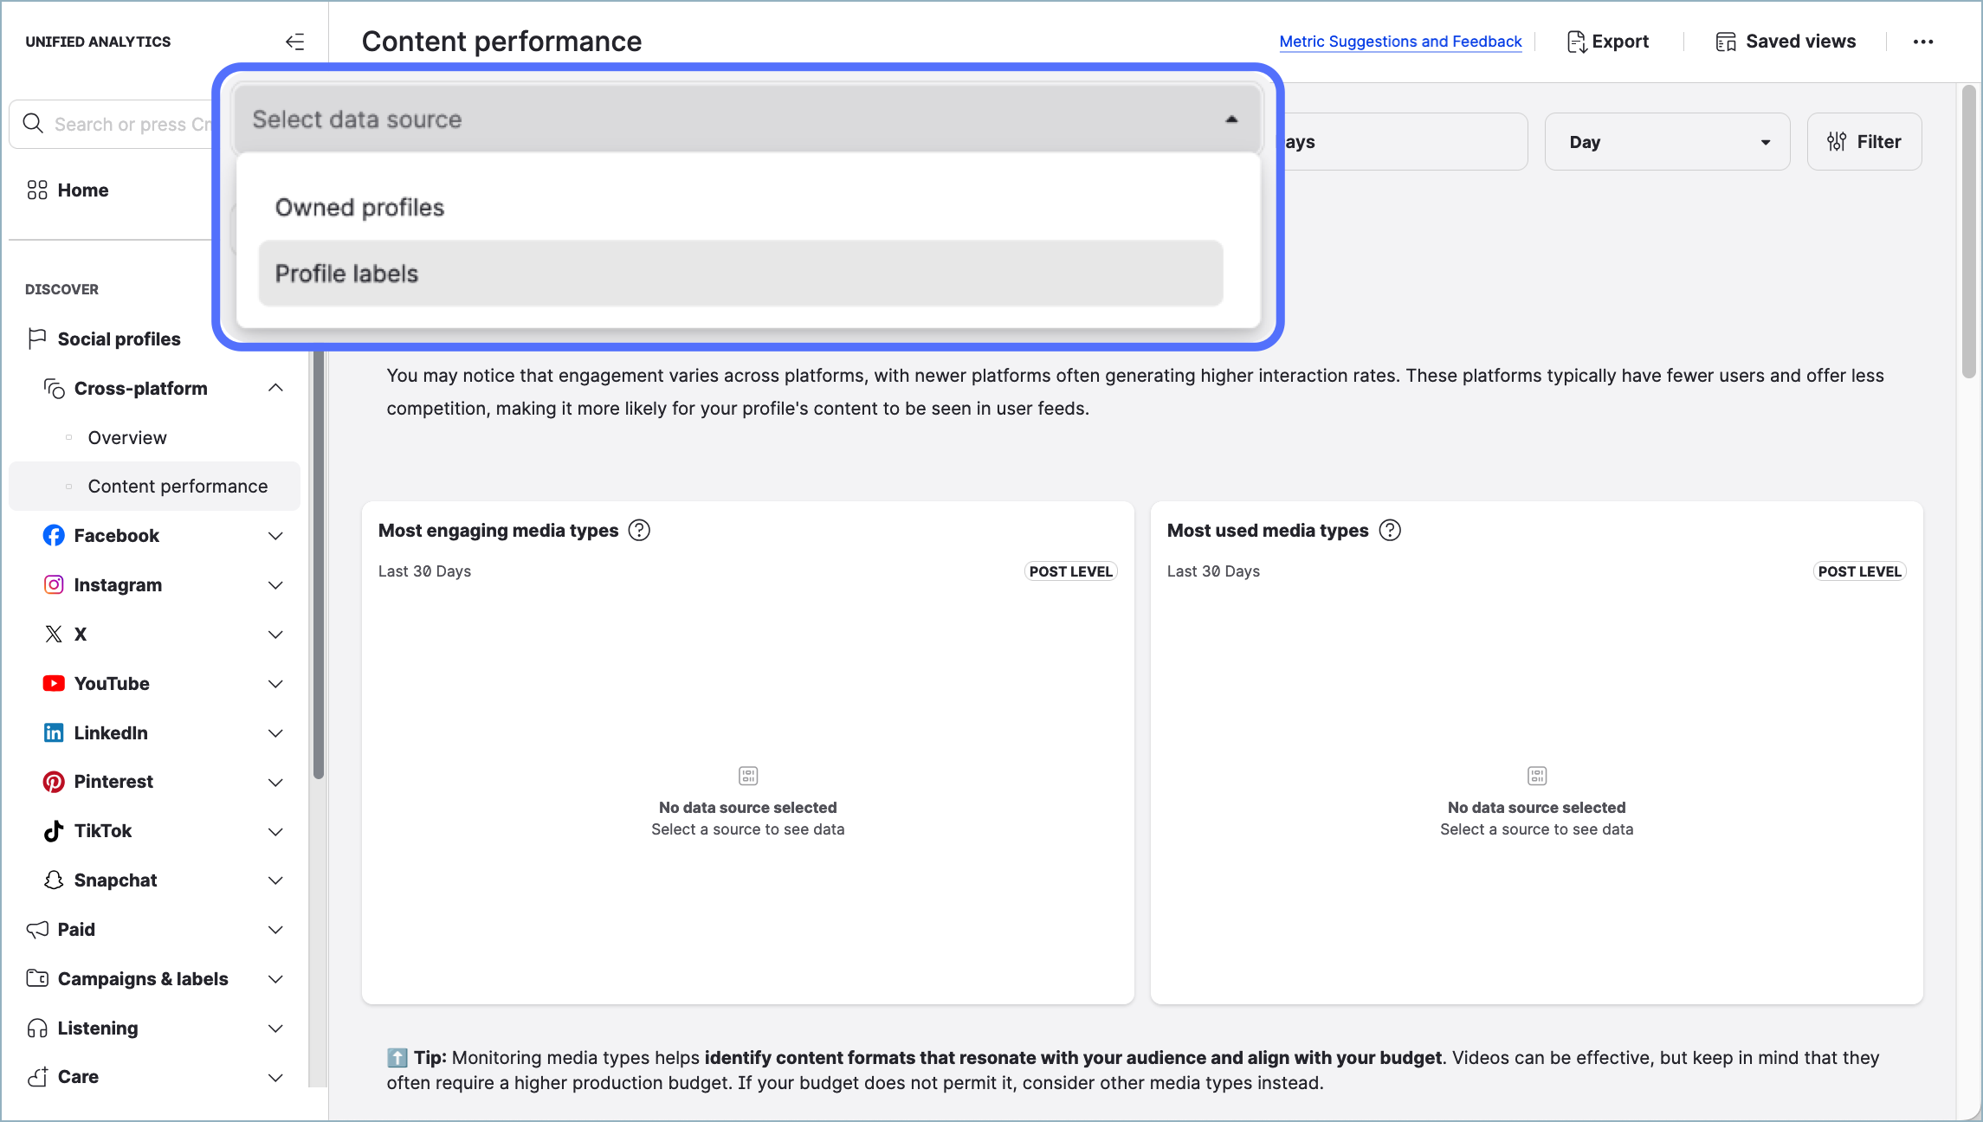Screen dimensions: 1983x1122
Task: Go to Cross-platform Overview page
Action: point(127,438)
